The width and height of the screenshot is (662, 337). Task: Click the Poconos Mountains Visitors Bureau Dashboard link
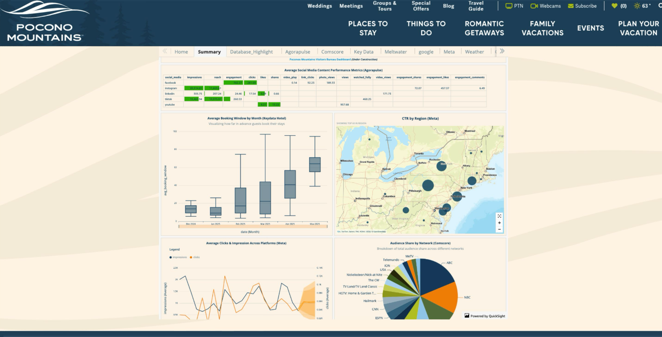[320, 60]
